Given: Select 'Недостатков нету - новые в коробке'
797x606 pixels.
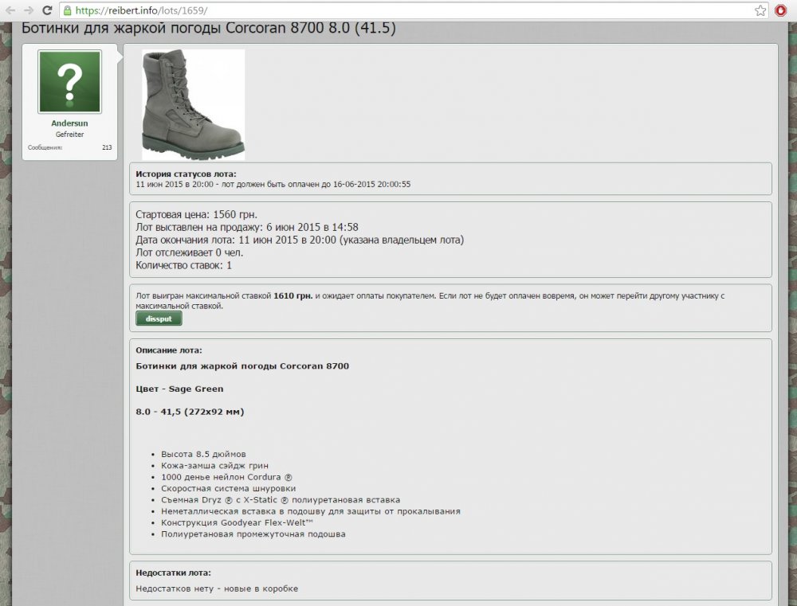Looking at the screenshot, I should (217, 588).
